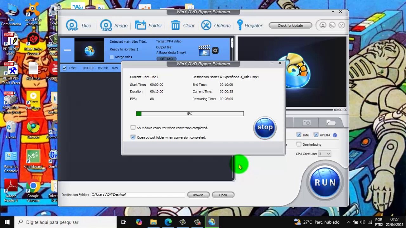
Task: Open the user account icon
Action: [323, 25]
